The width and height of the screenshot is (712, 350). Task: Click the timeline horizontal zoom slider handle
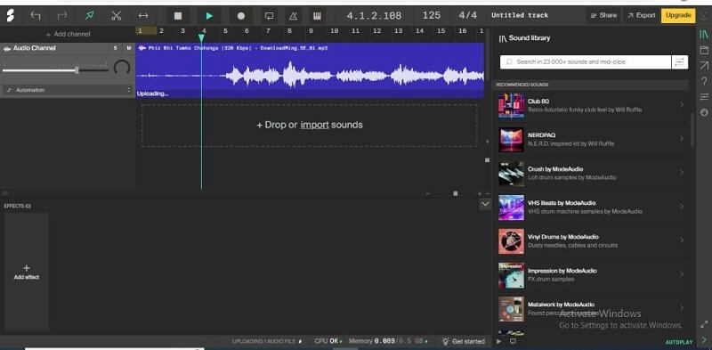tap(456, 193)
